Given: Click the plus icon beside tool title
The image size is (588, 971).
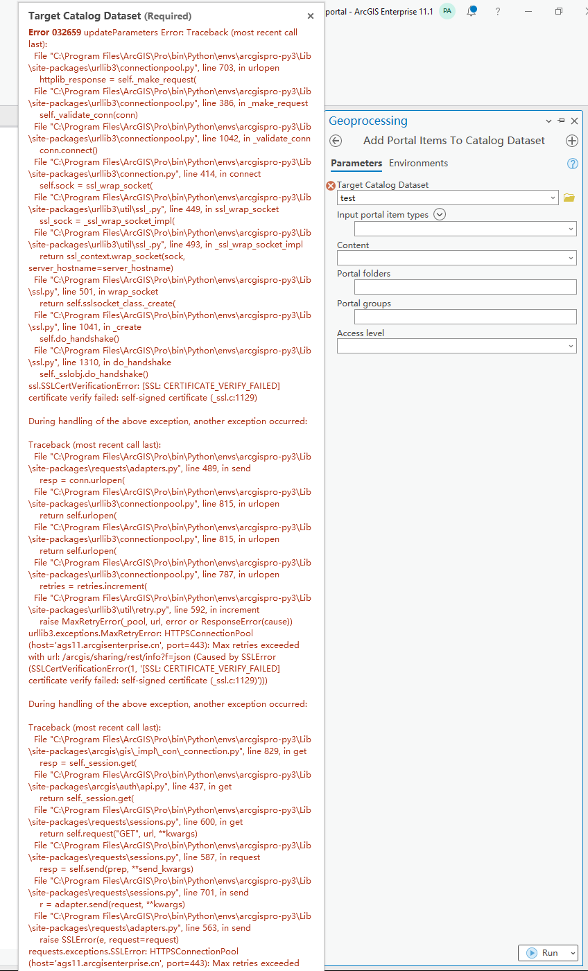Looking at the screenshot, I should (572, 141).
